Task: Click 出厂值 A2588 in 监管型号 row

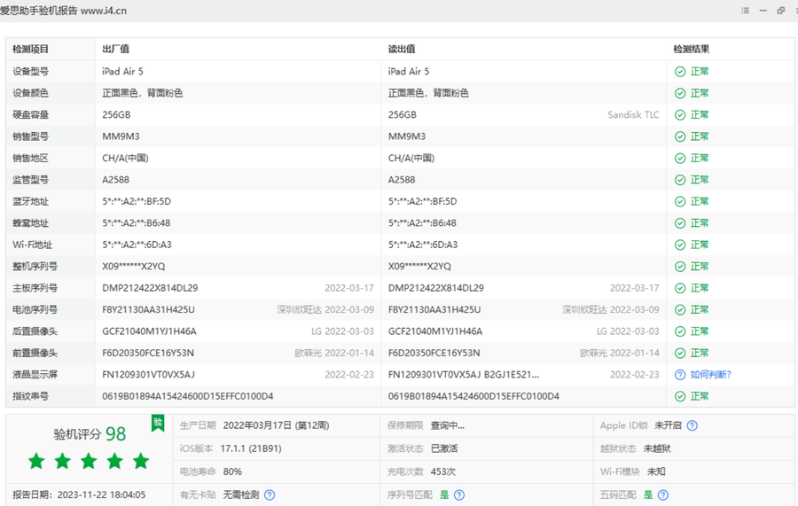Action: [x=115, y=180]
